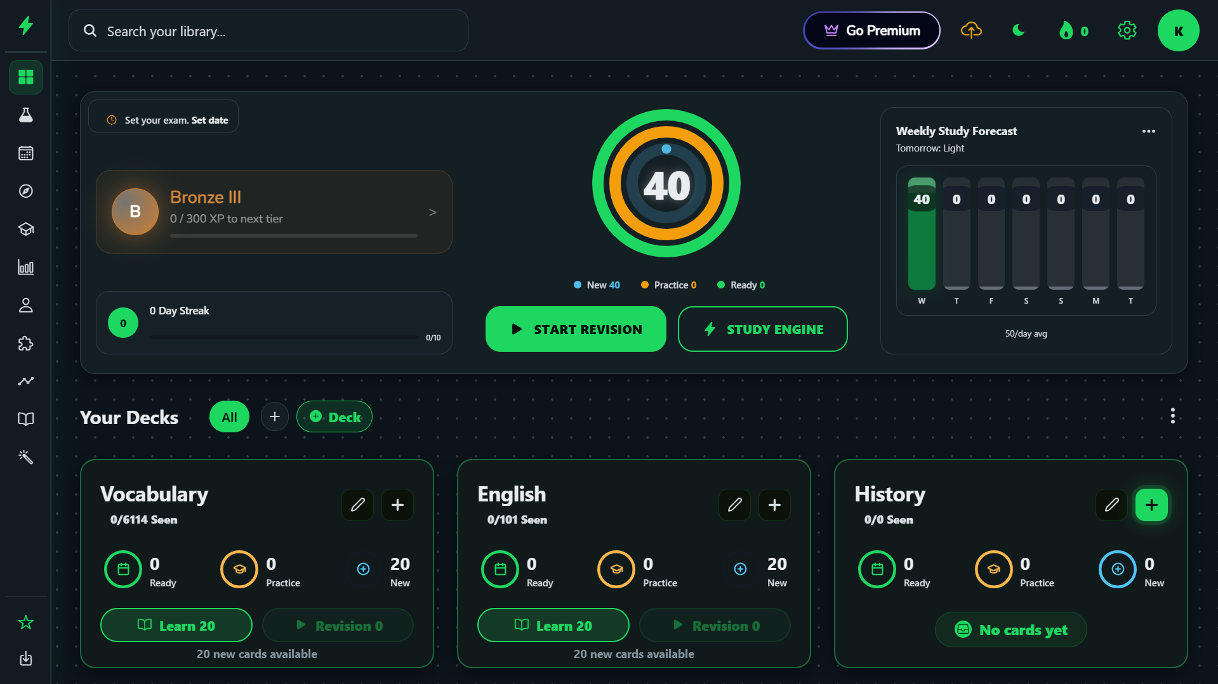Open Weekly Study Forecast three-dot menu
The image size is (1218, 684).
pos(1149,131)
